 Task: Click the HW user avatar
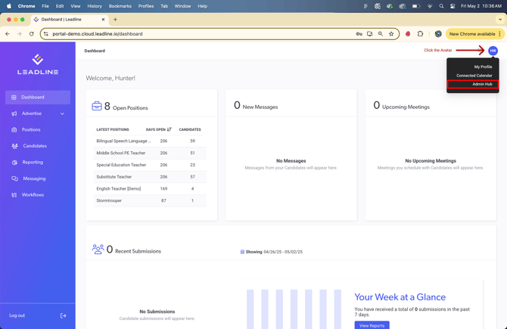click(493, 51)
